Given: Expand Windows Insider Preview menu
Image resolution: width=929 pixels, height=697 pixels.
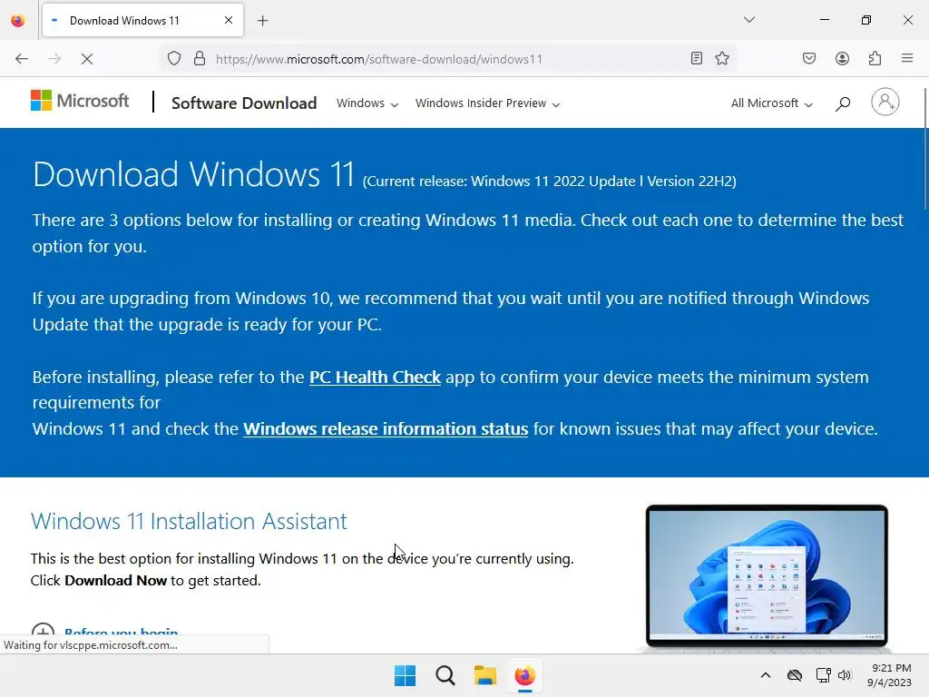Looking at the screenshot, I should tap(487, 103).
